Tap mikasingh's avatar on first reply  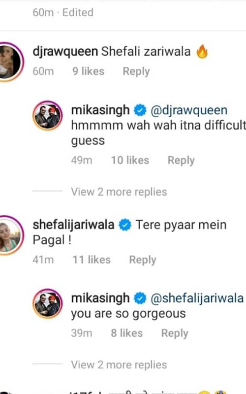coord(48,116)
